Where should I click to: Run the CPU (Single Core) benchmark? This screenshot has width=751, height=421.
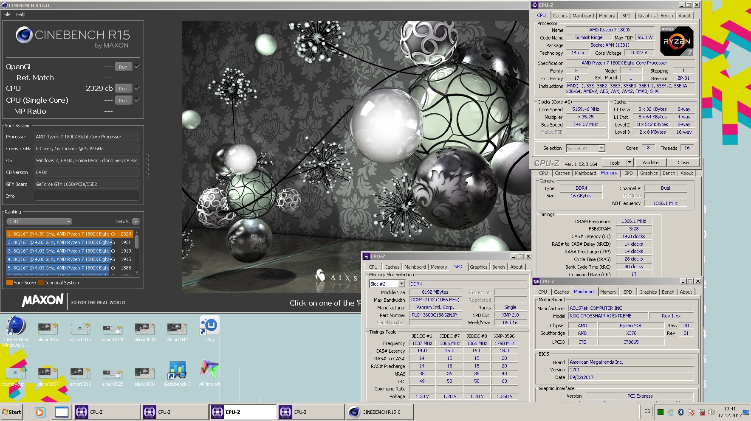(x=123, y=100)
